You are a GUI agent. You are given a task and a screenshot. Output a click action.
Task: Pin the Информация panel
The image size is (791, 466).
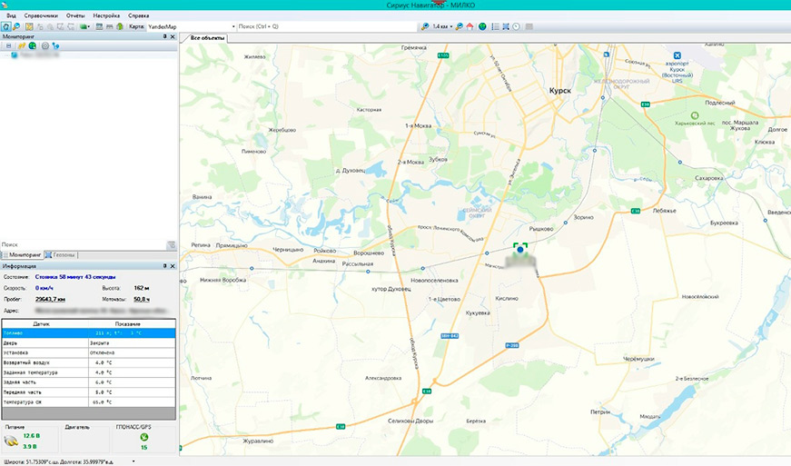pyautogui.click(x=165, y=266)
